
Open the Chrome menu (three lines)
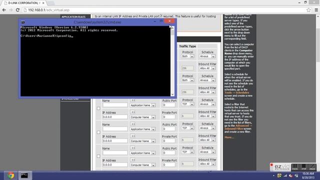coord(316,10)
